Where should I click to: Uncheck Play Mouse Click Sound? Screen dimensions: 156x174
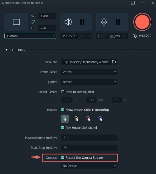point(63,128)
